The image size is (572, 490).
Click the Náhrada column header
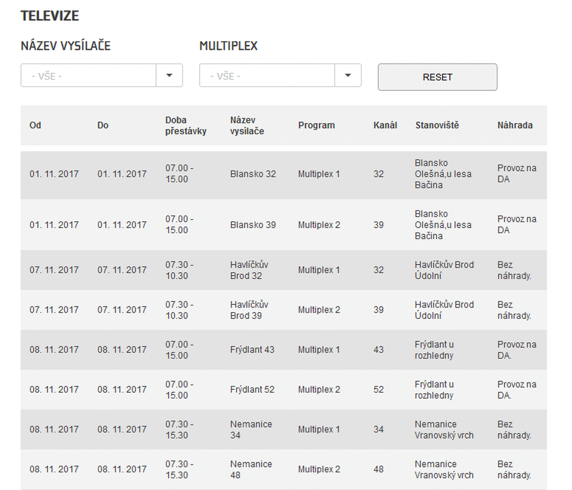(515, 126)
